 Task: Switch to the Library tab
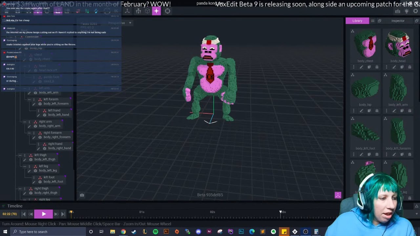[x=357, y=21]
